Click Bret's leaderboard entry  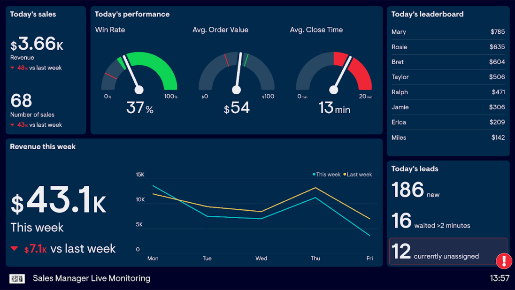[x=448, y=62]
